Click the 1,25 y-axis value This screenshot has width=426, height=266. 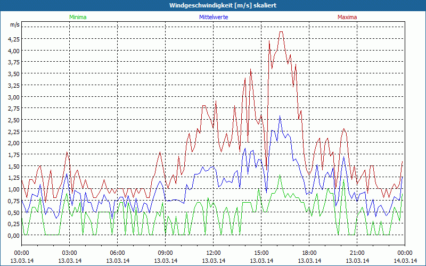coord(14,178)
